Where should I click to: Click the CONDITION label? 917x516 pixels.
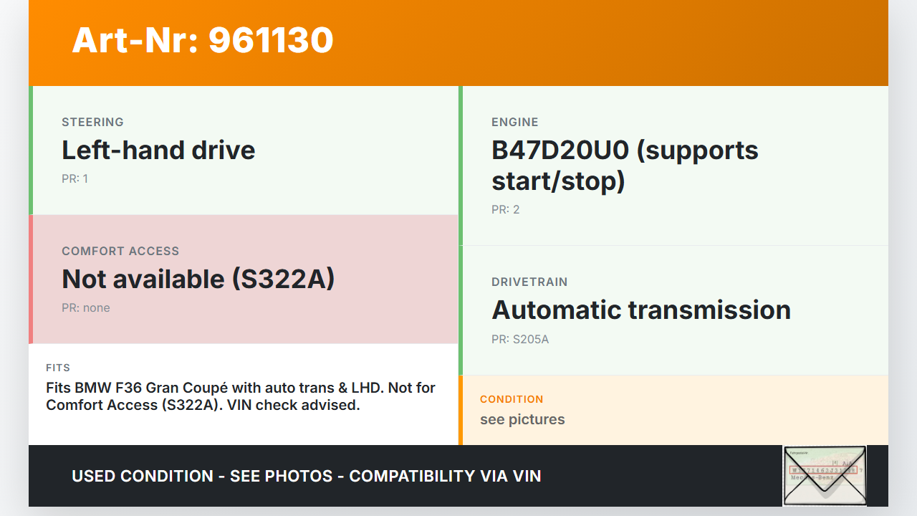[x=512, y=399]
